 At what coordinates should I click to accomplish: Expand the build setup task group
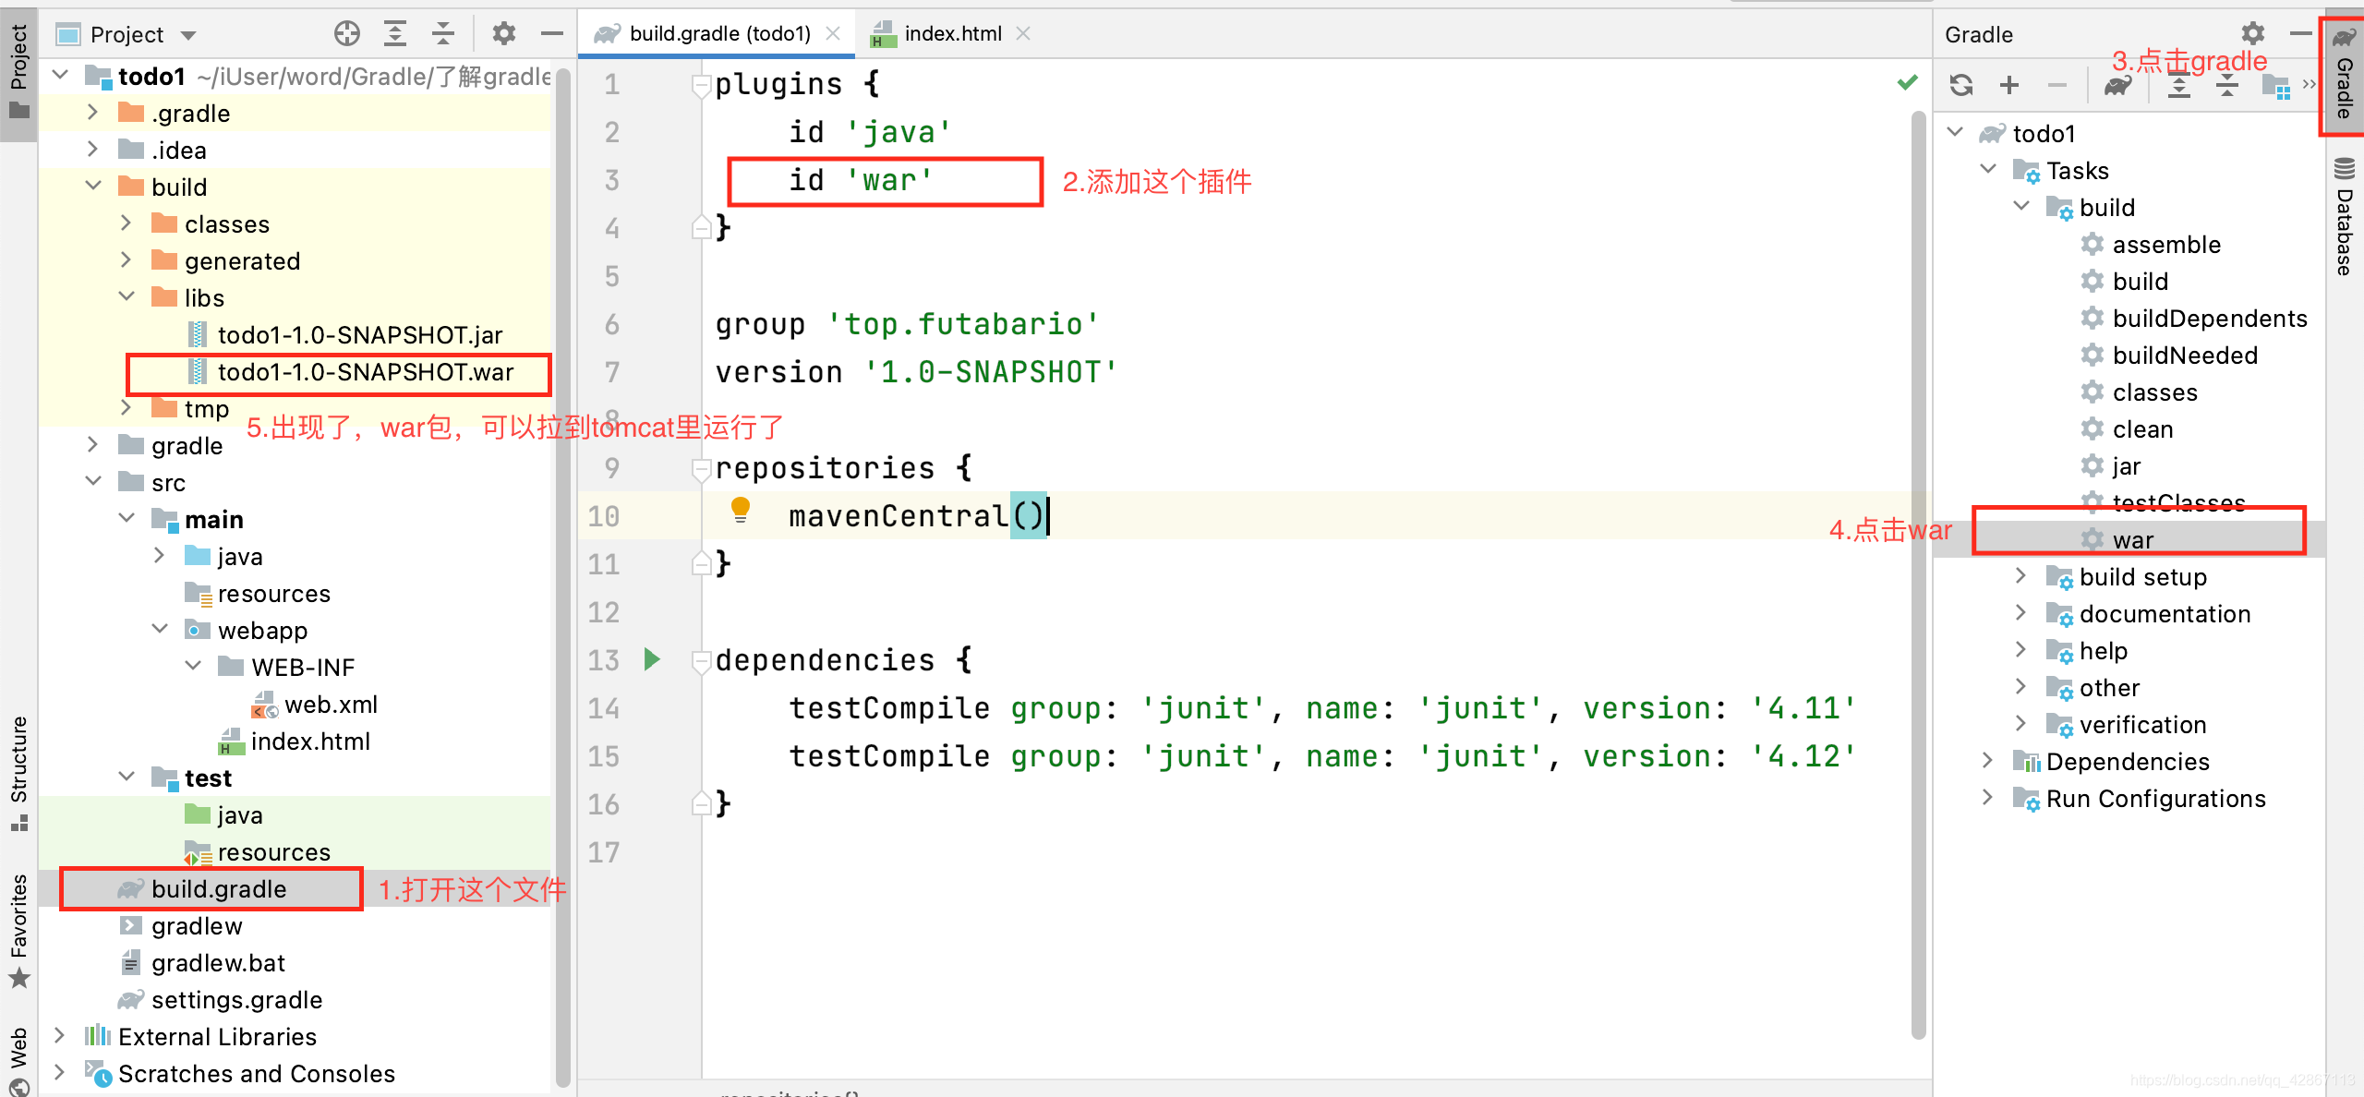[x=2020, y=576]
